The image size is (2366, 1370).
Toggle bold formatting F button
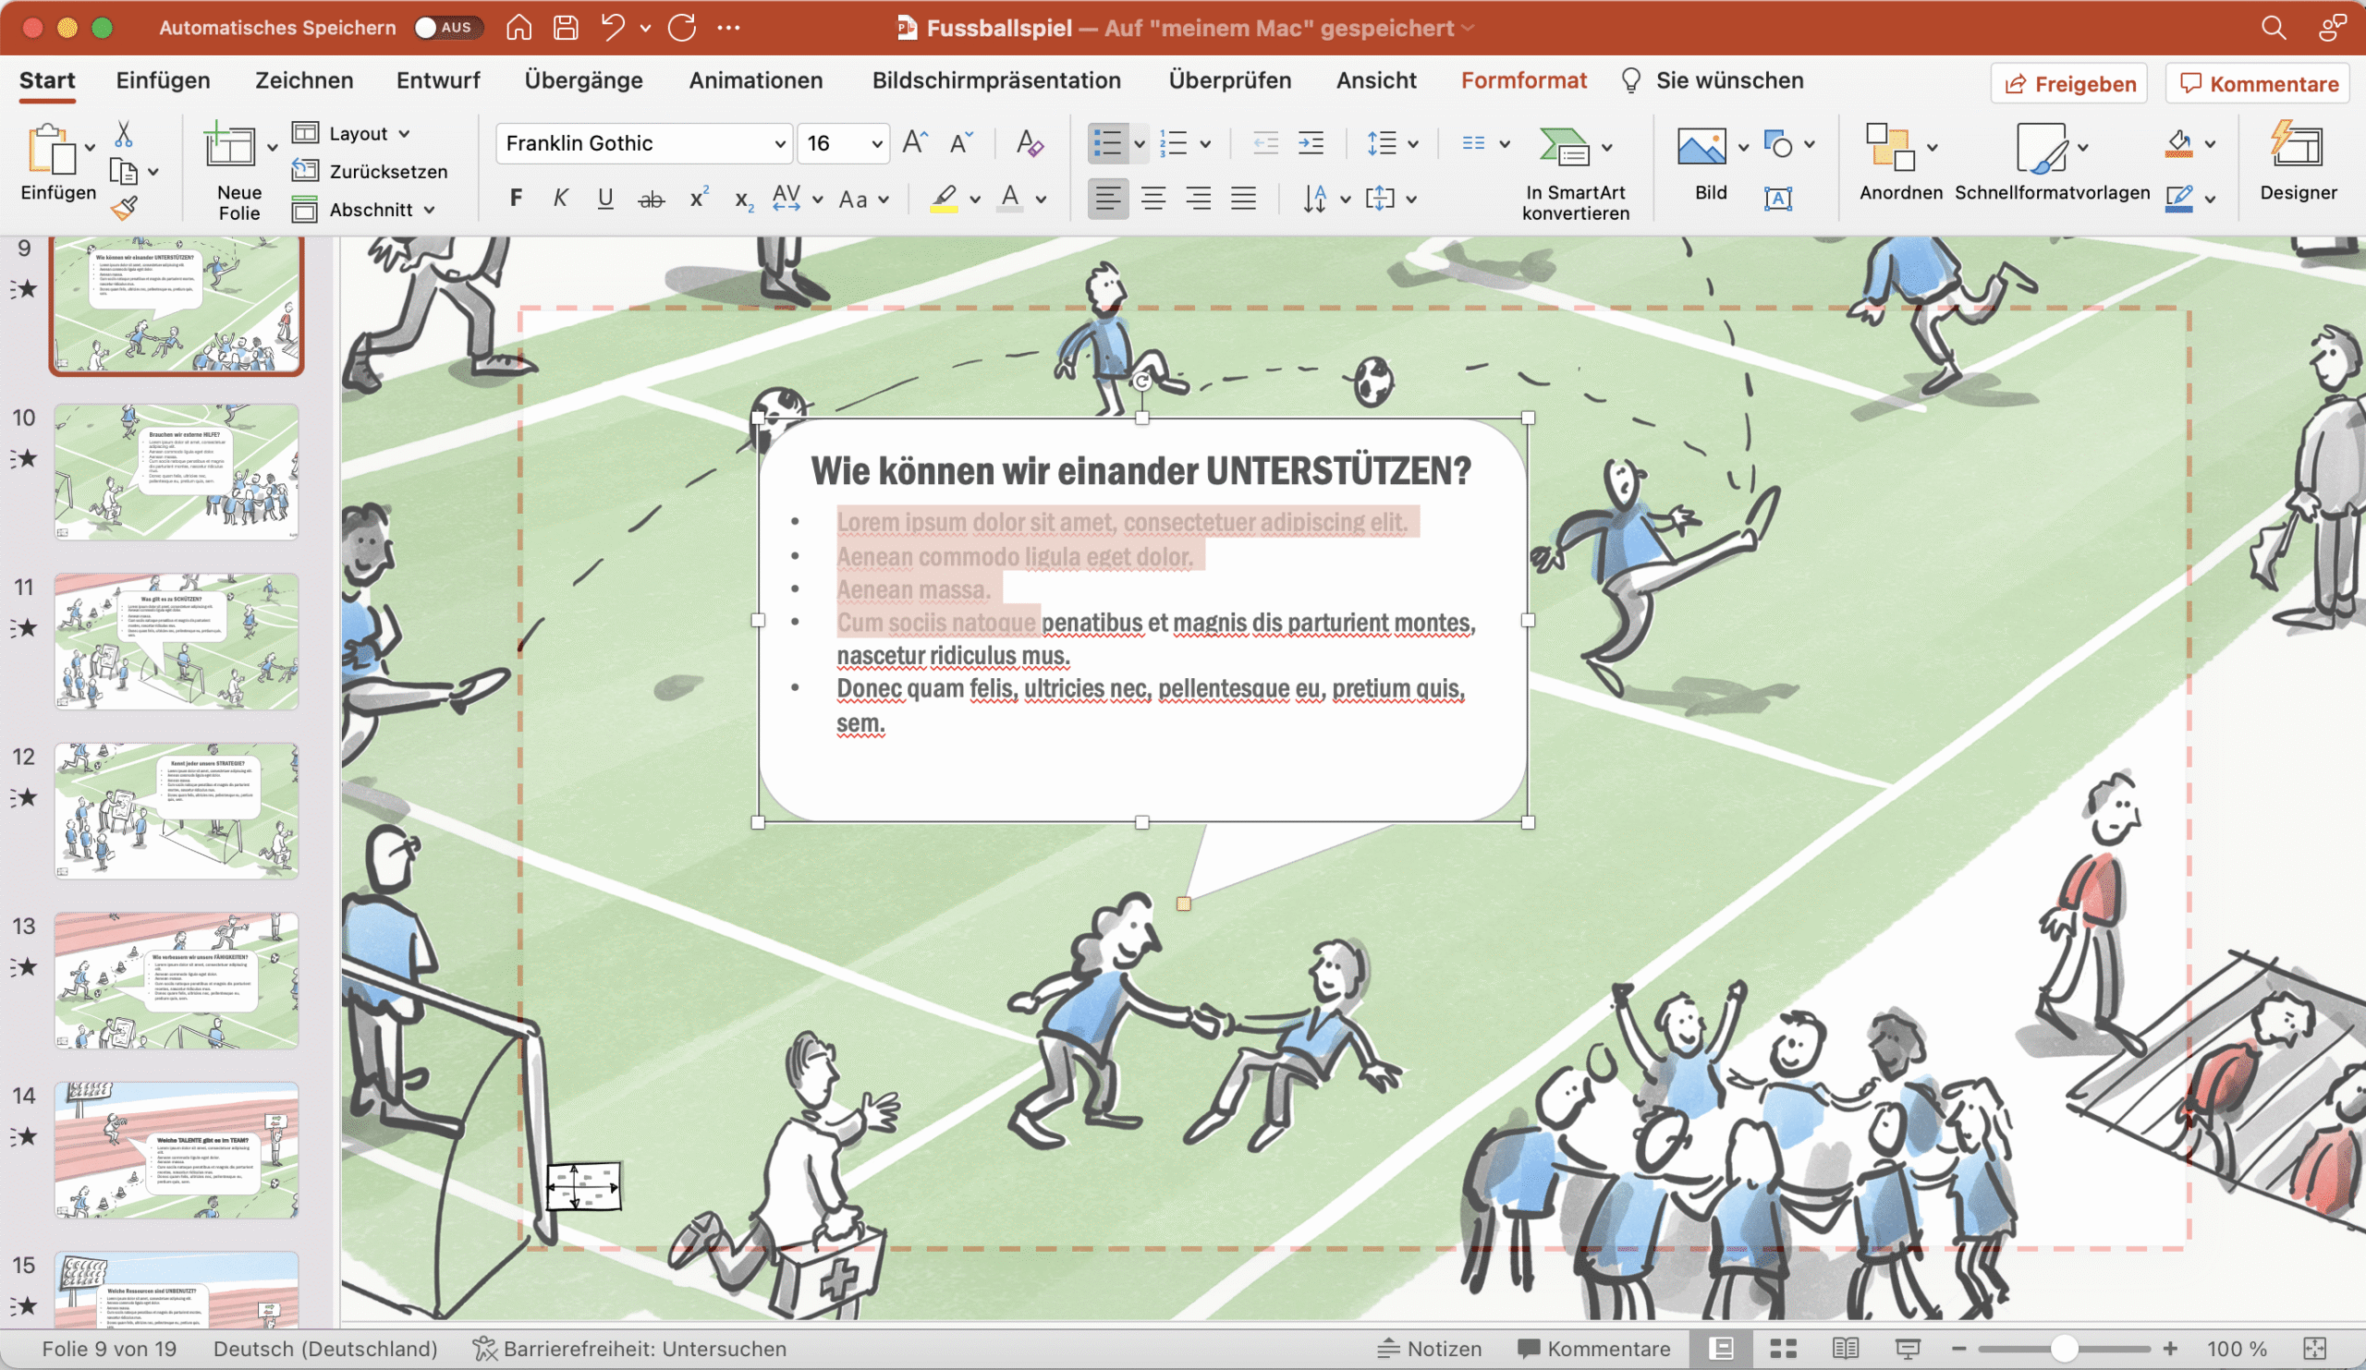coord(516,198)
